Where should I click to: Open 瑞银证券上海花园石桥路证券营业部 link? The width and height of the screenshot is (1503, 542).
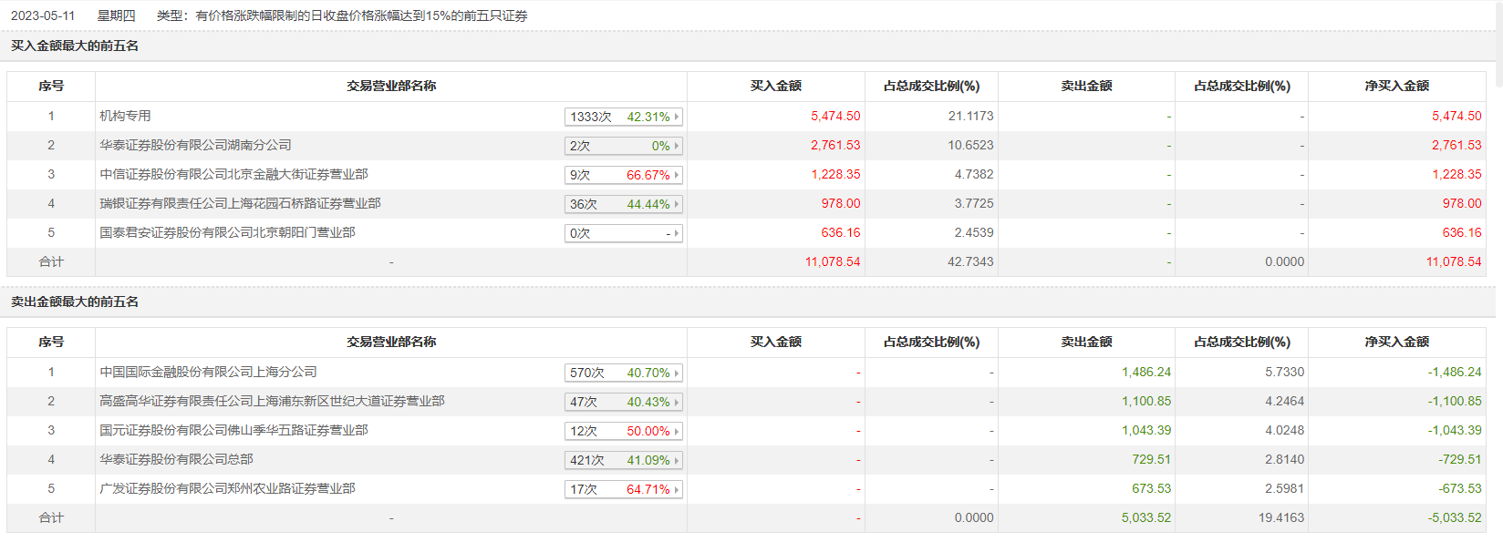pyautogui.click(x=240, y=204)
